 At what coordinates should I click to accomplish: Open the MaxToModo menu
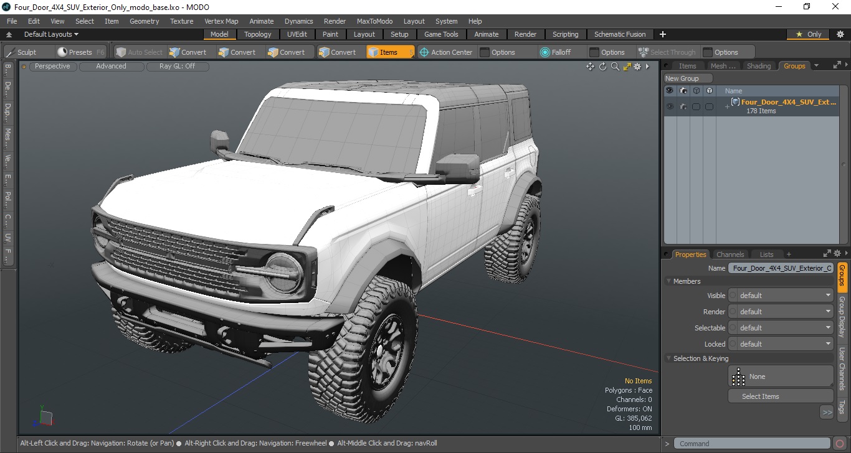pyautogui.click(x=374, y=21)
